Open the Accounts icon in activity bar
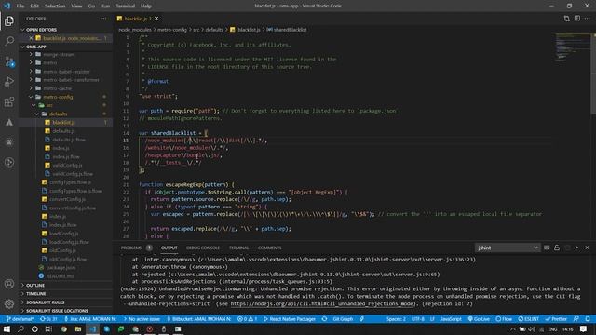 (9, 284)
